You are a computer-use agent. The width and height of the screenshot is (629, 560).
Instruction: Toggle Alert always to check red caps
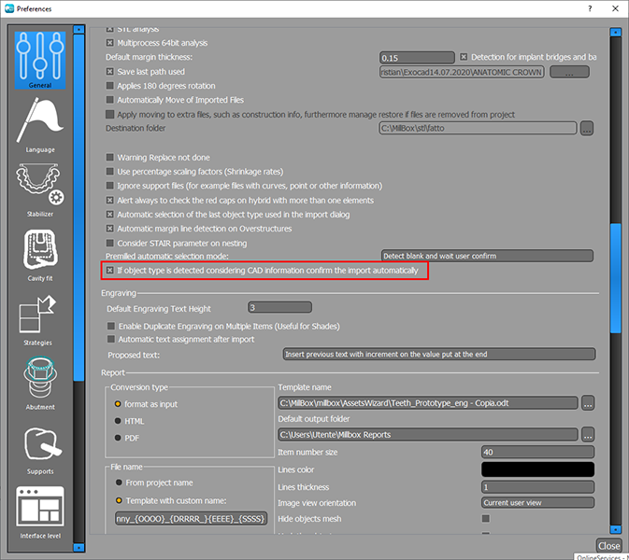(x=109, y=200)
